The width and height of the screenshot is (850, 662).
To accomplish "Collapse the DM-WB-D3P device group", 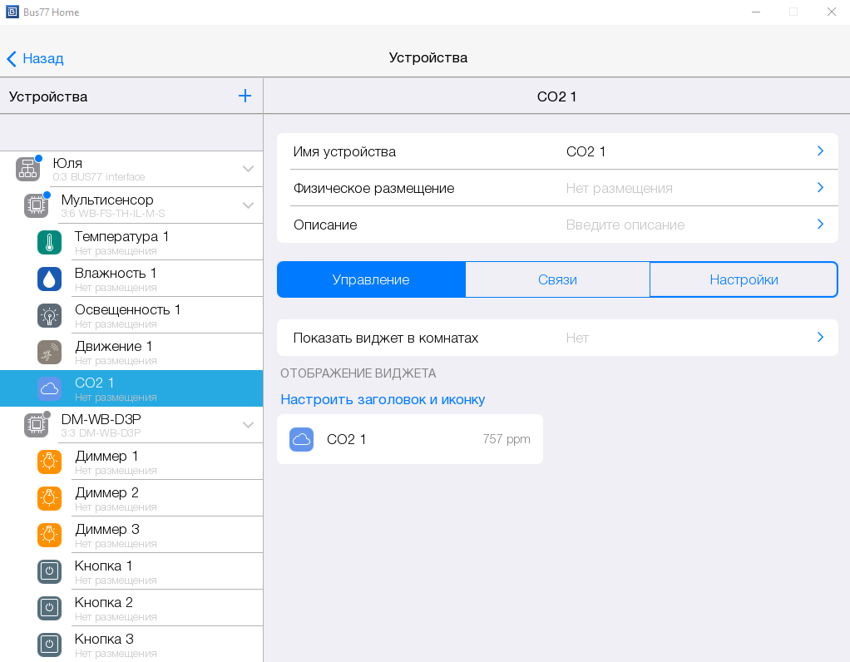I will [248, 425].
